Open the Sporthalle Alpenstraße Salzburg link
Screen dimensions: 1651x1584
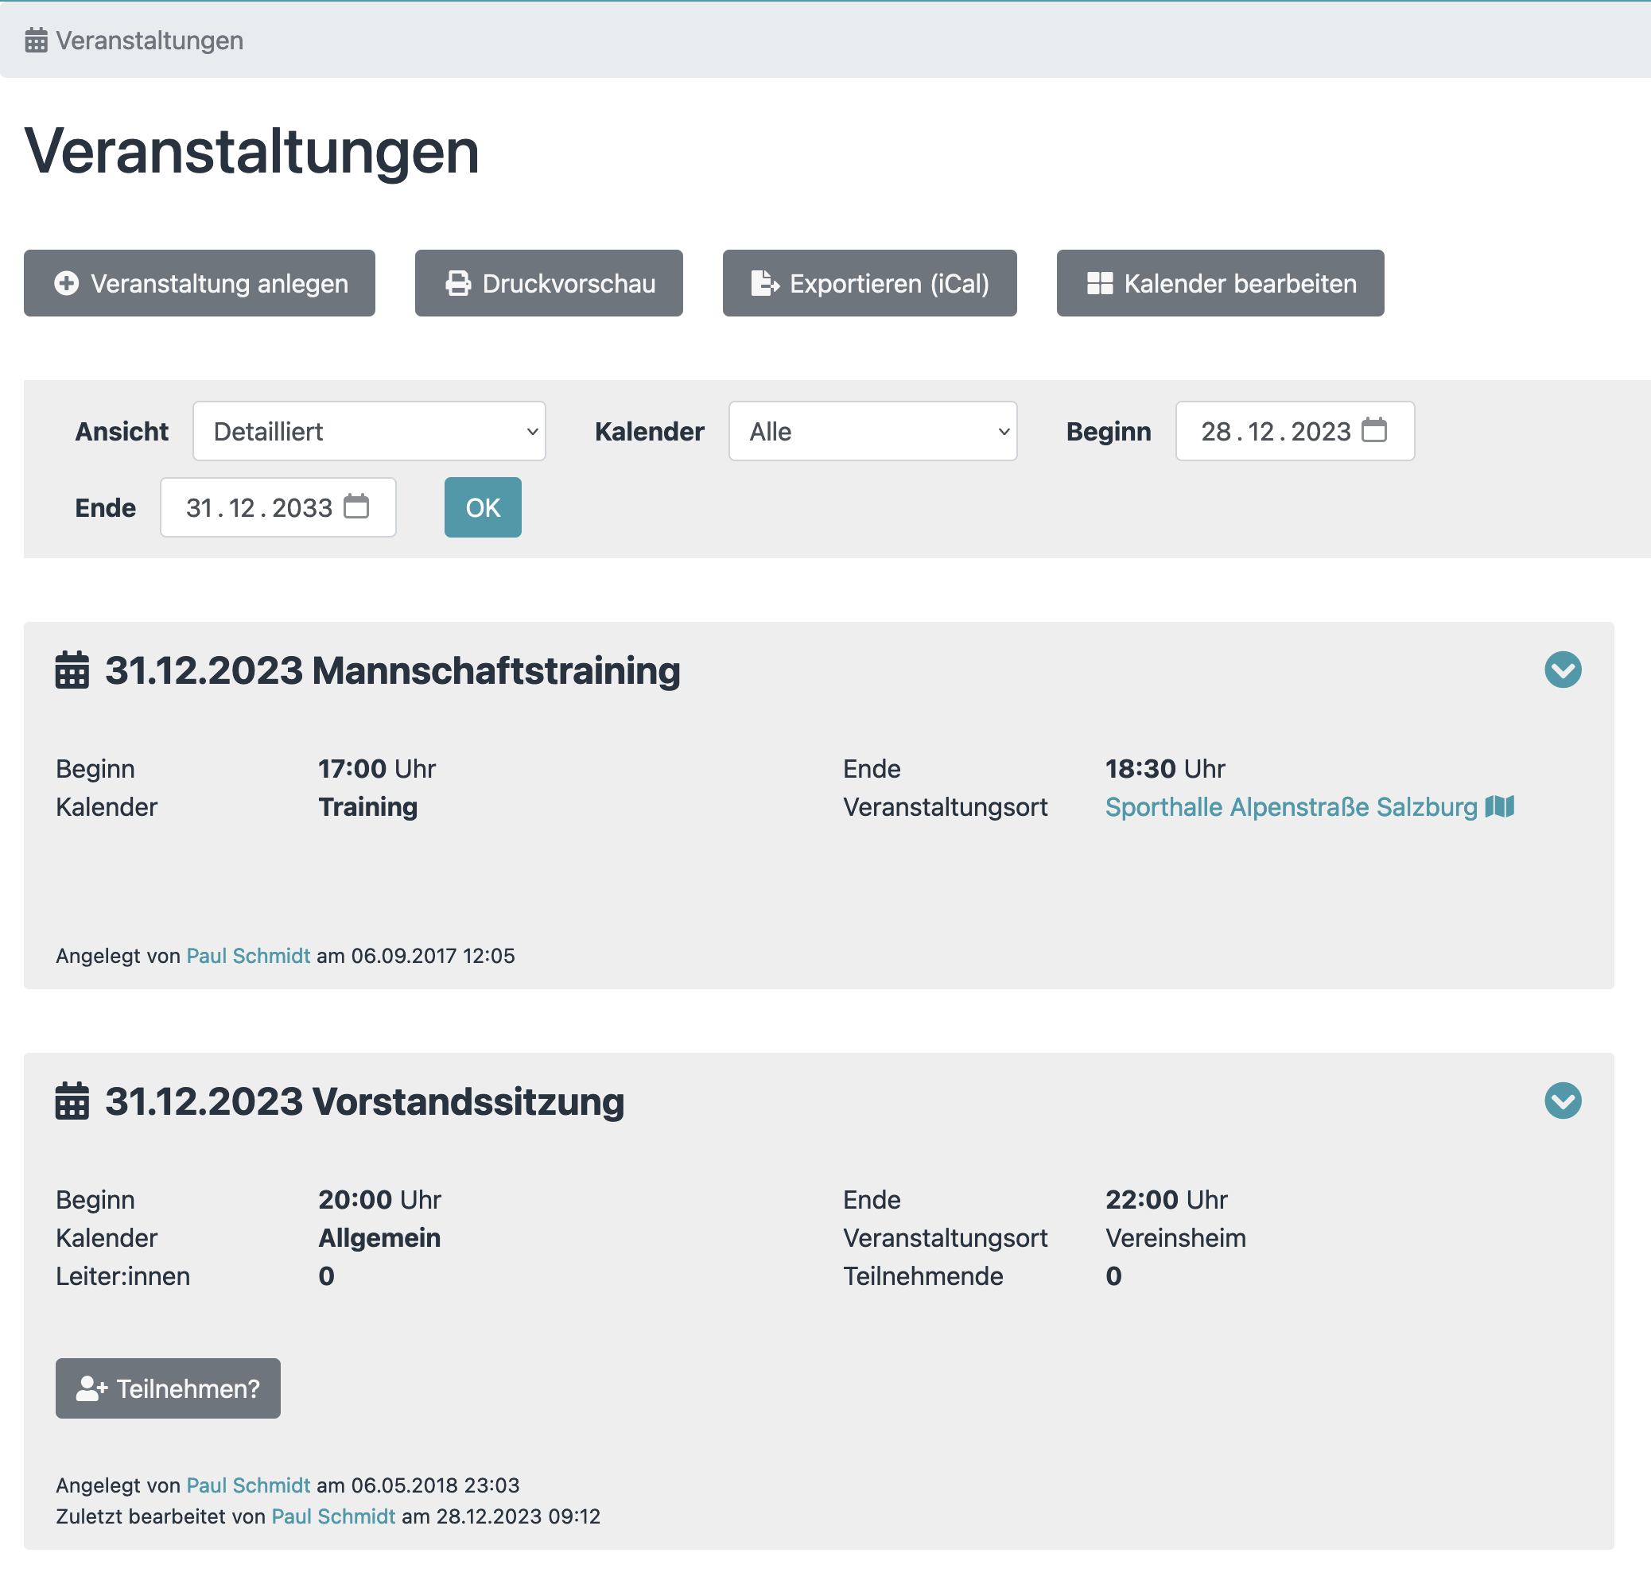coord(1291,807)
